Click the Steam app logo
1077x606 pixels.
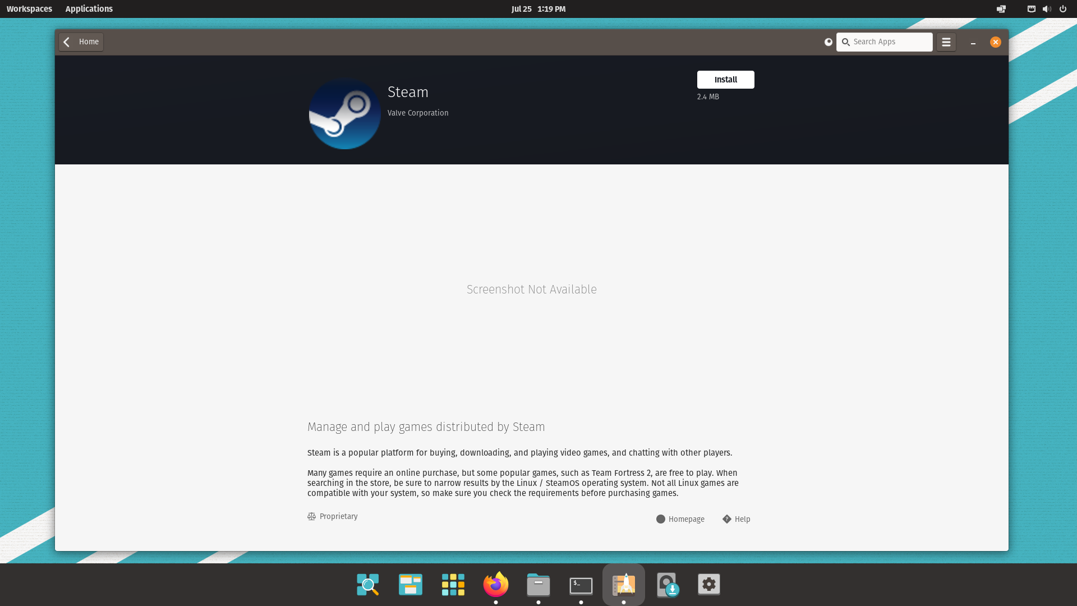(344, 114)
